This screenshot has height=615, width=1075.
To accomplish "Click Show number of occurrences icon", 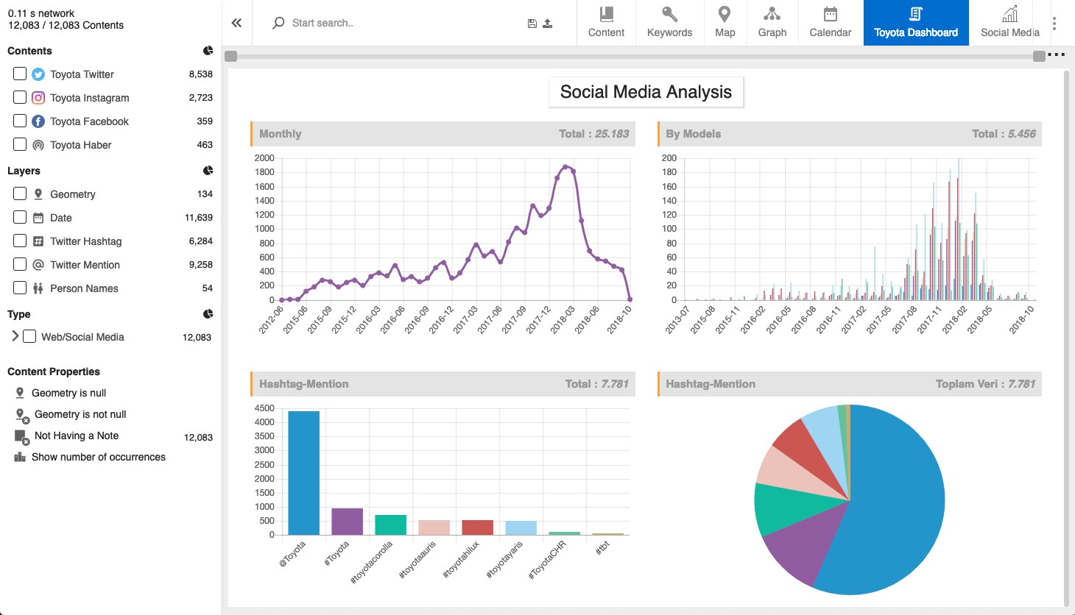I will point(20,457).
